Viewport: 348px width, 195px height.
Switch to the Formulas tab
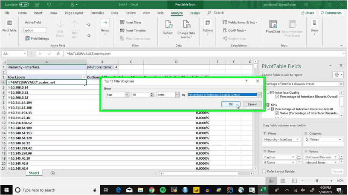pyautogui.click(x=97, y=13)
